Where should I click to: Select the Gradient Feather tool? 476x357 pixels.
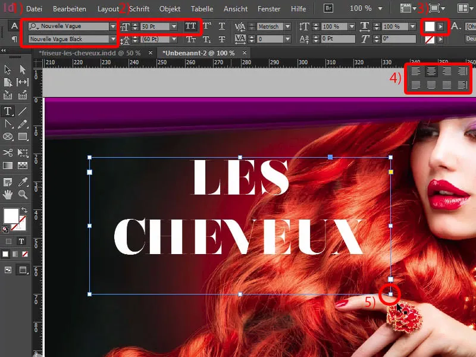[23, 165]
